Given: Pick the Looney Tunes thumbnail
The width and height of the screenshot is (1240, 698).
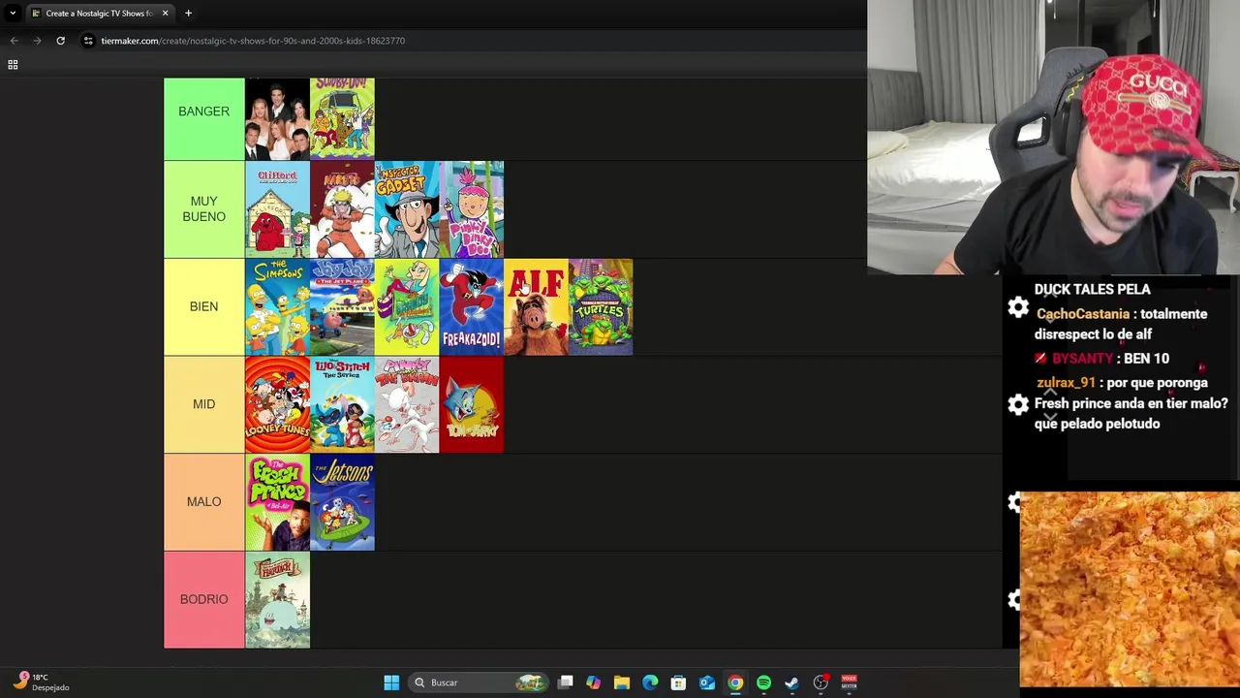Looking at the screenshot, I should click(277, 404).
